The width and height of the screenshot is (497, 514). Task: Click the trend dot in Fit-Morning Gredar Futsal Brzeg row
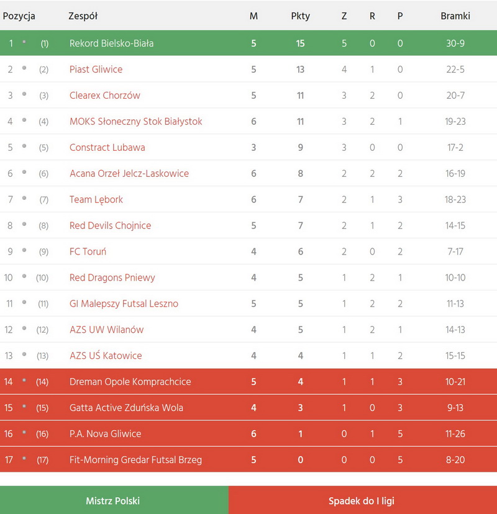[x=24, y=459]
